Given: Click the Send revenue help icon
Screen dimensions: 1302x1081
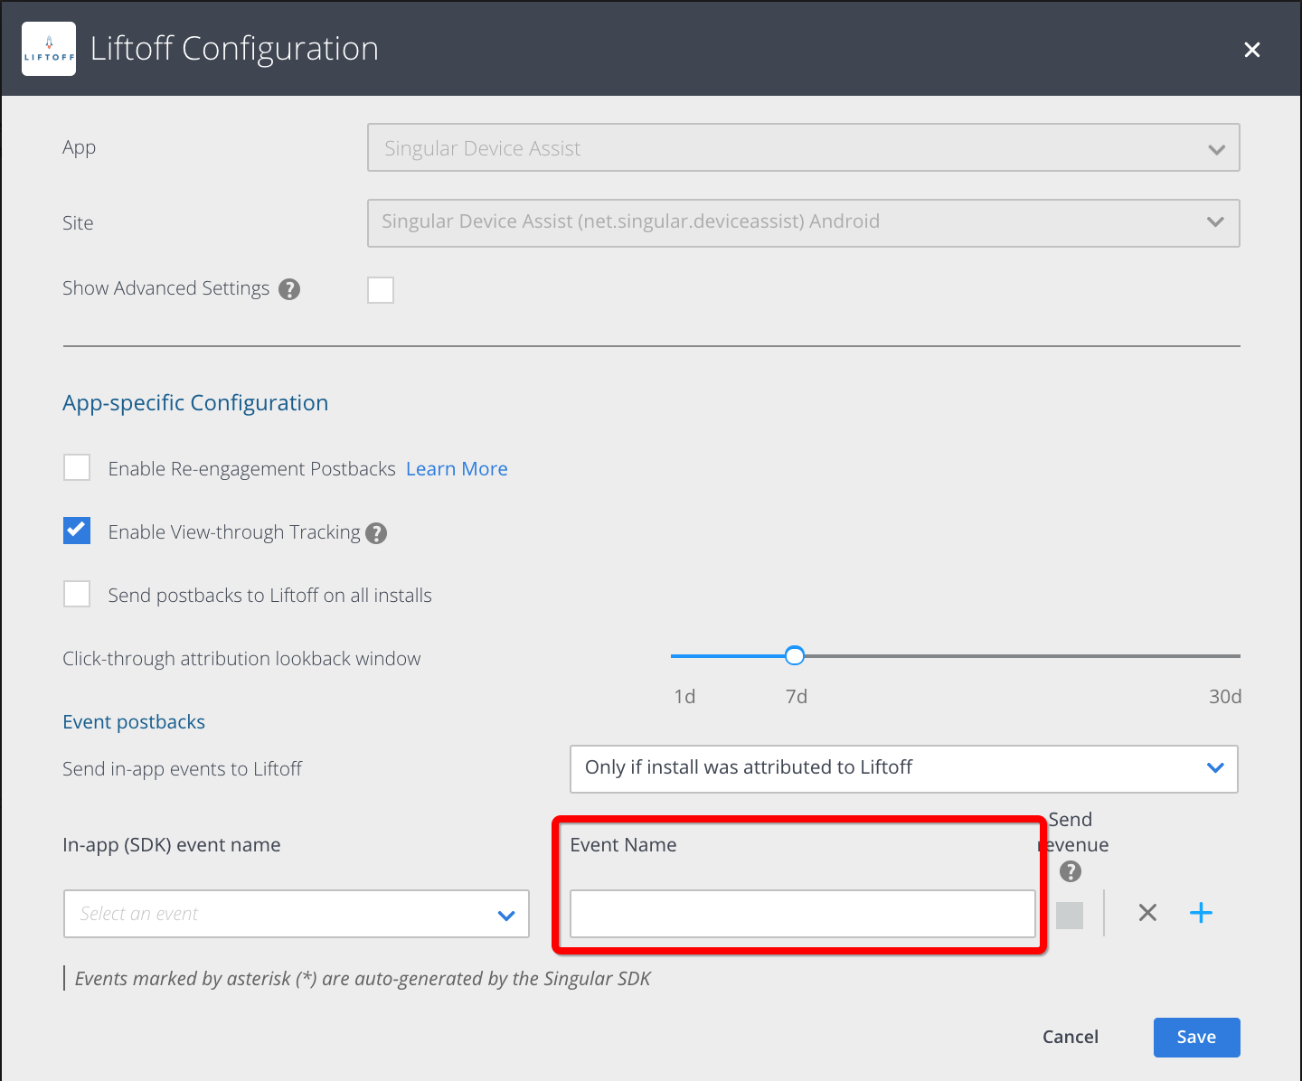Looking at the screenshot, I should [1071, 871].
